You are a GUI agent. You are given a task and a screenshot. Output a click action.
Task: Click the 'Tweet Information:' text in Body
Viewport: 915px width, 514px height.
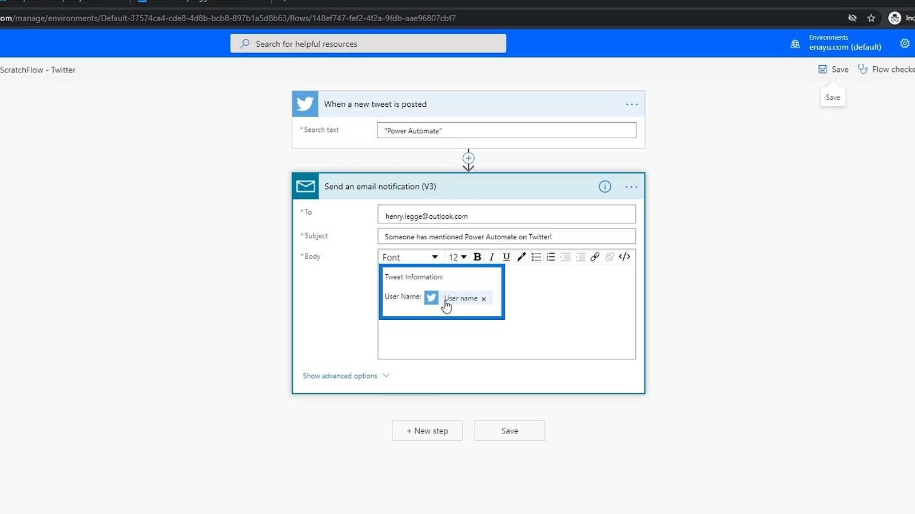tap(414, 277)
